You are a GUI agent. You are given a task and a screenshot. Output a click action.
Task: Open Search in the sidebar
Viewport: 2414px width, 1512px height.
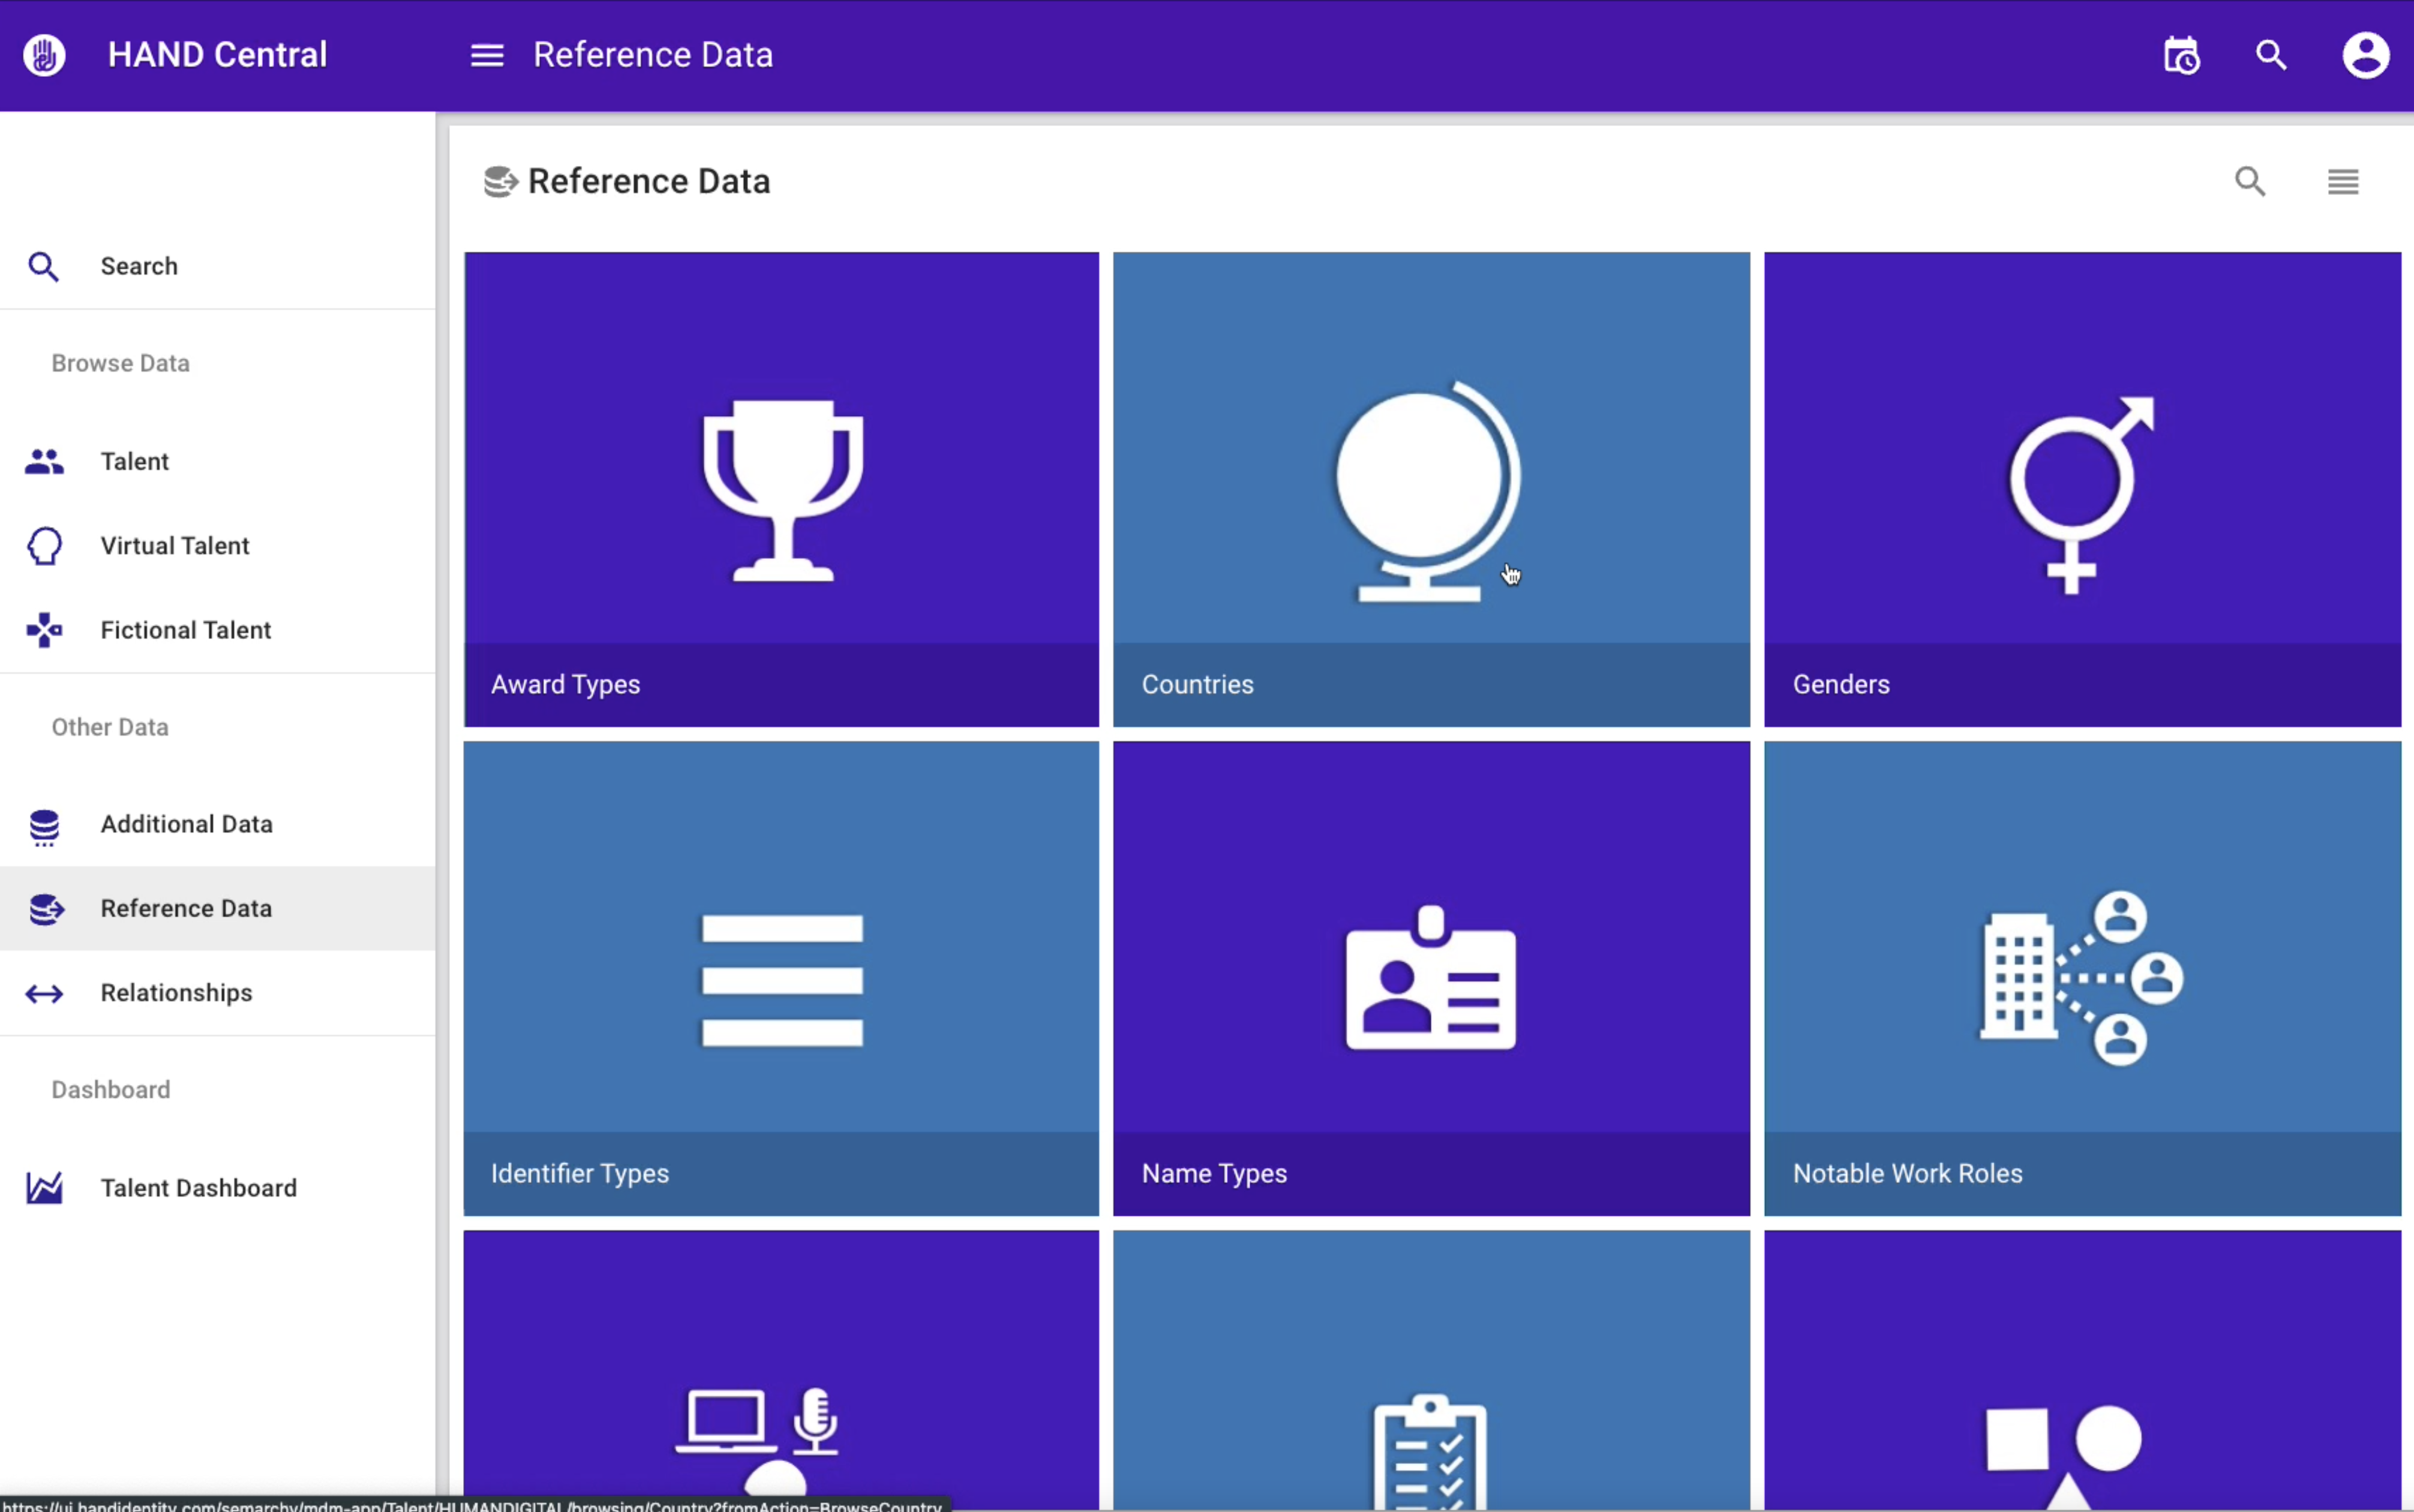pyautogui.click(x=139, y=266)
